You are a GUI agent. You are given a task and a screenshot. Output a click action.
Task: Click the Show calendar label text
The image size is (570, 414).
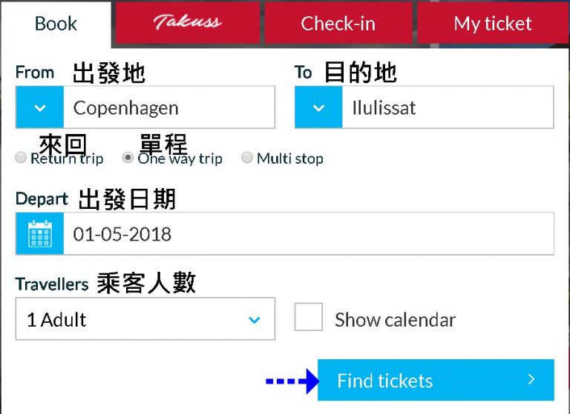click(x=395, y=320)
